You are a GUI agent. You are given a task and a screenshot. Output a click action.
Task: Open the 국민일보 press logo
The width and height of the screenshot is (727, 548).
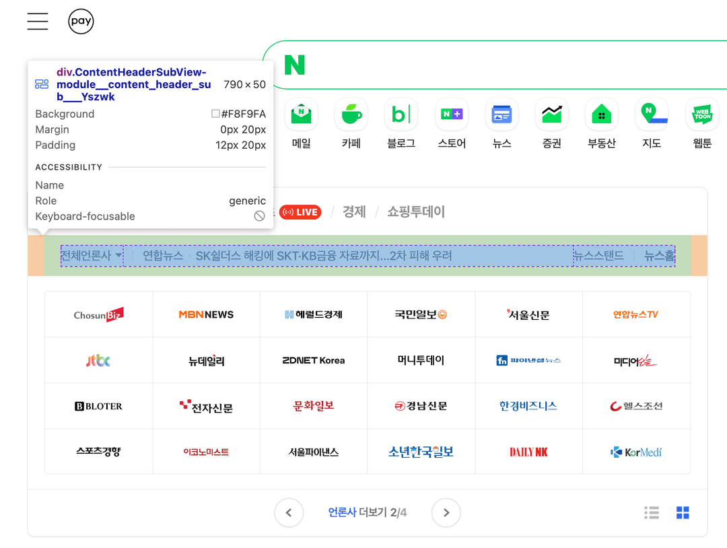coord(421,314)
